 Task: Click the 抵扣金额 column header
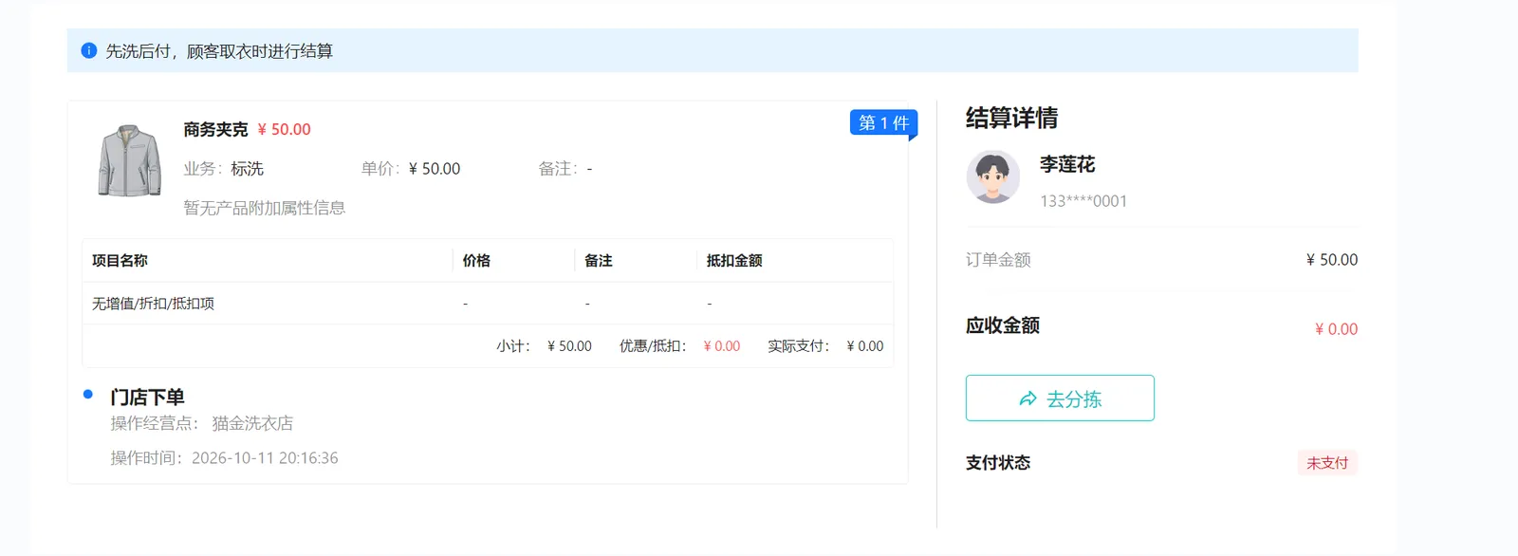pos(734,261)
